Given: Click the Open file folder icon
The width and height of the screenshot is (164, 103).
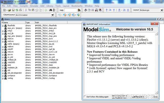Looking at the screenshot, I should click(10, 10).
